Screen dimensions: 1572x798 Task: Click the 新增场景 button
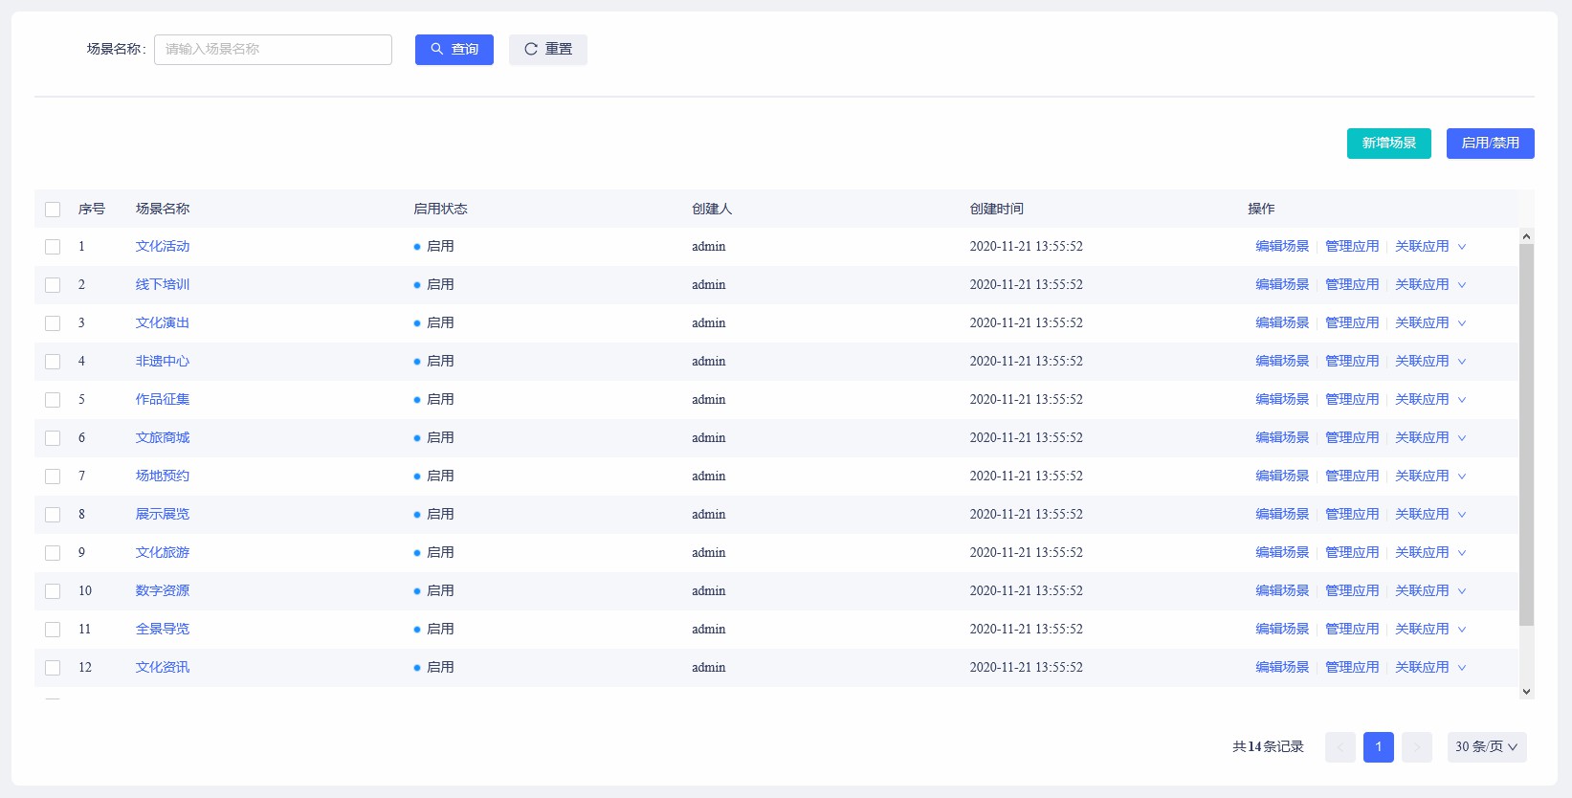[1388, 144]
